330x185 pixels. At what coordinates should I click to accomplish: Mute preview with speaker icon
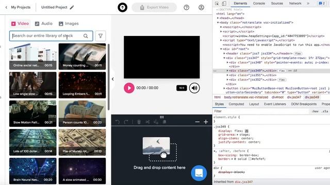pyautogui.click(x=194, y=88)
